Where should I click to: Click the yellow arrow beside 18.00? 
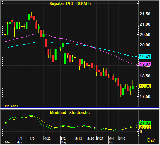click(136, 86)
